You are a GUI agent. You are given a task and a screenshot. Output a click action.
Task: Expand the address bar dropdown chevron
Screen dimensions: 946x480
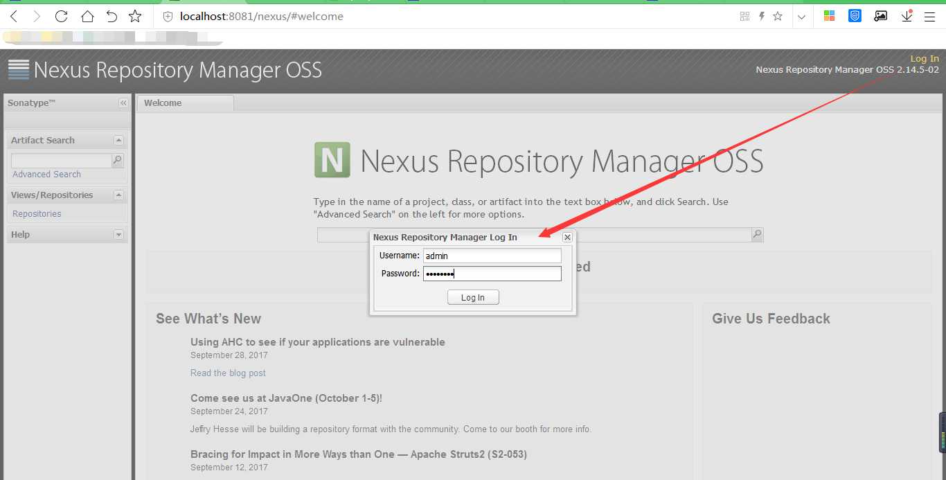pos(801,17)
